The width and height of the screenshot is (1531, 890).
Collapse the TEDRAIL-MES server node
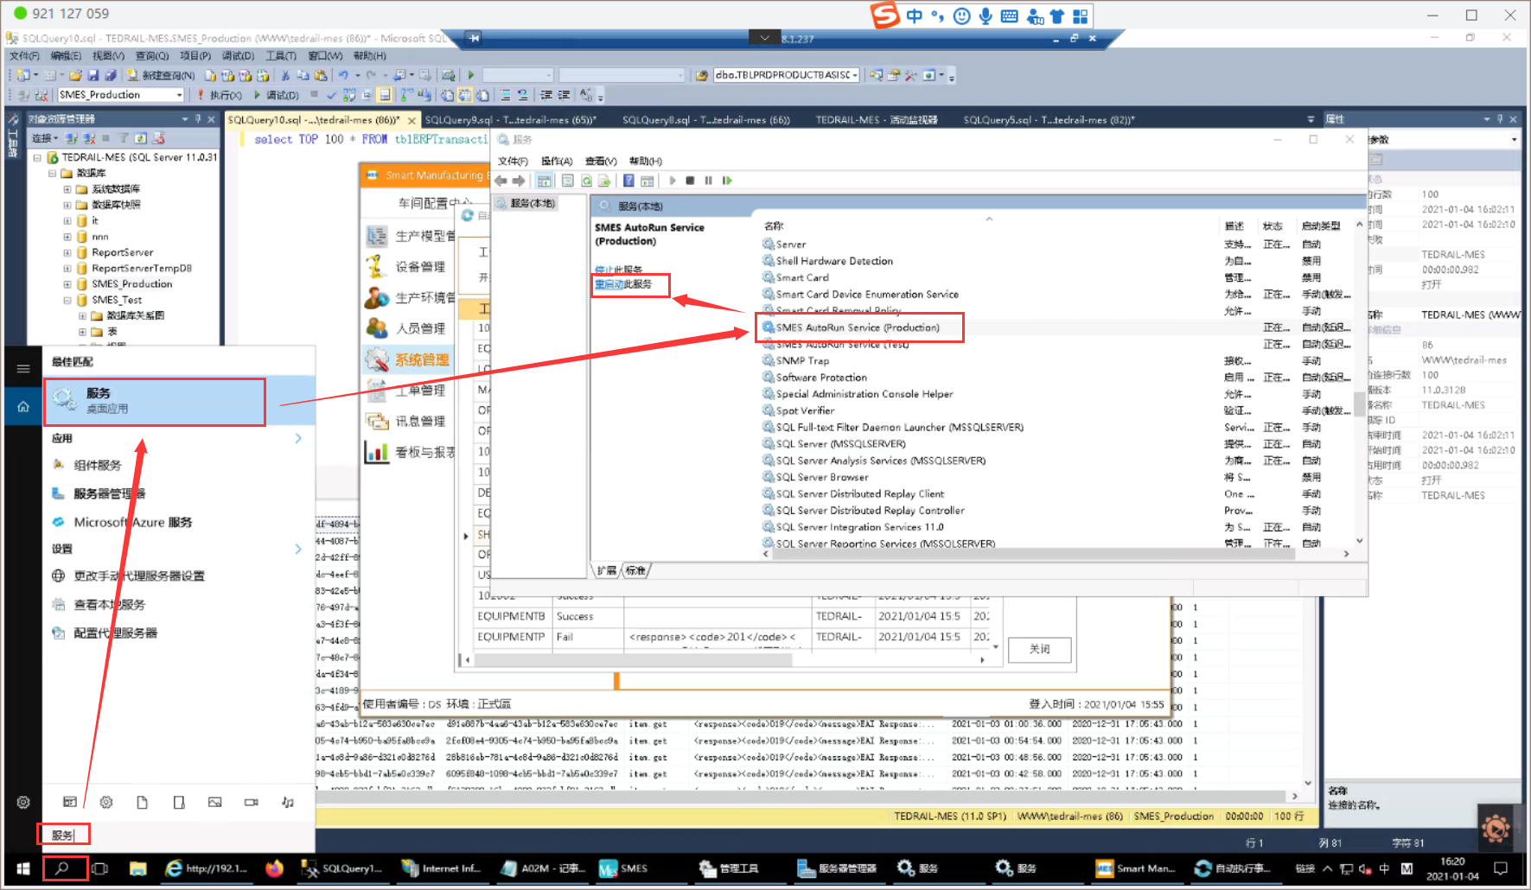click(37, 158)
